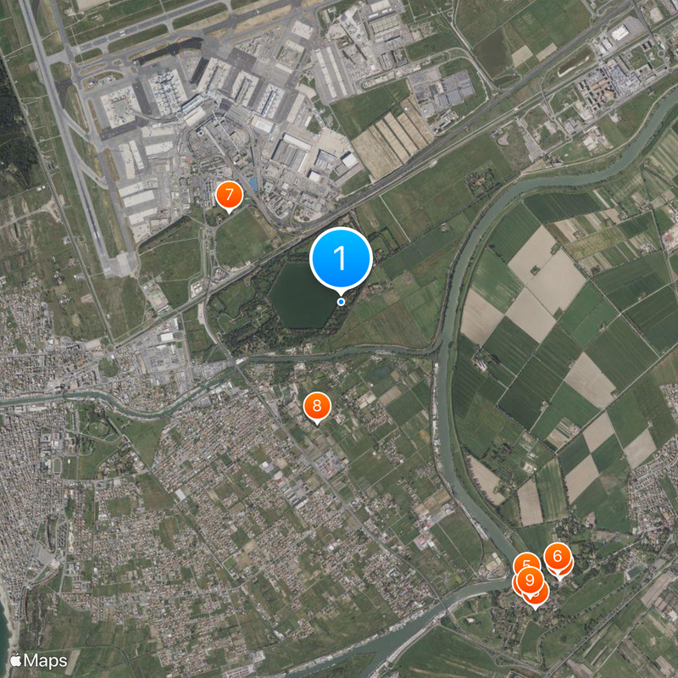The image size is (678, 678).
Task: Click the Apple Maps logo
Action: coord(38,661)
